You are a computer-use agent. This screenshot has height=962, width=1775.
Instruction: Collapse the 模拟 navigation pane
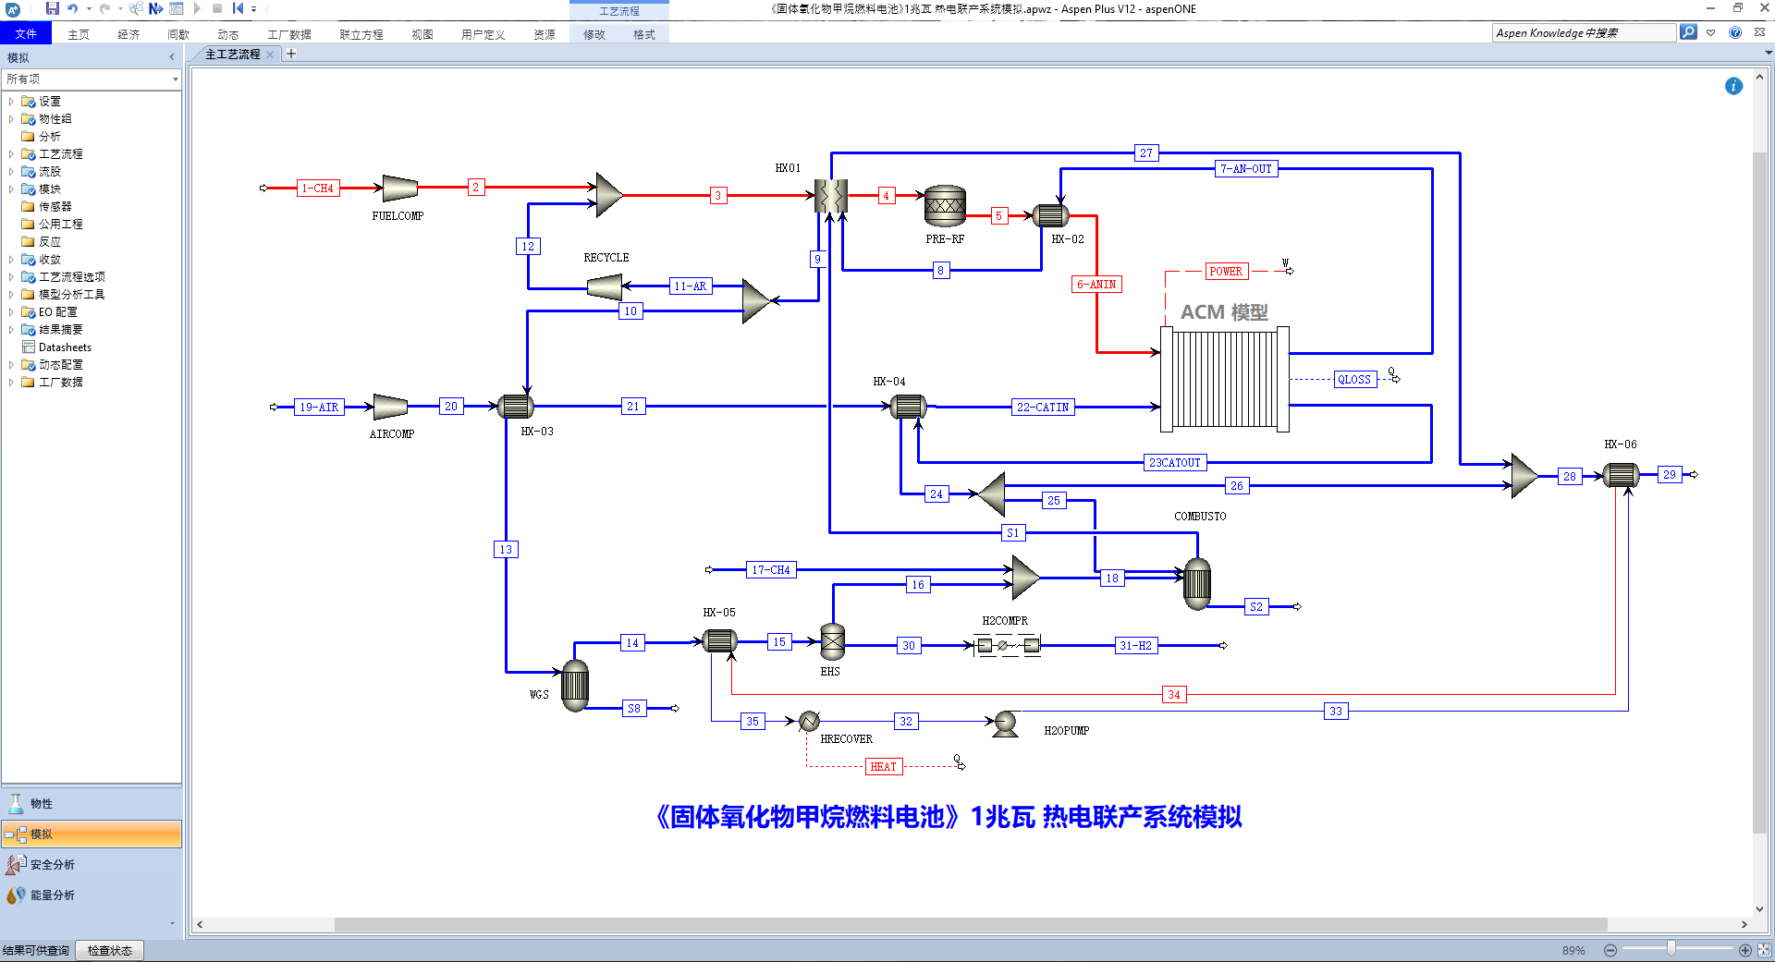pyautogui.click(x=171, y=57)
